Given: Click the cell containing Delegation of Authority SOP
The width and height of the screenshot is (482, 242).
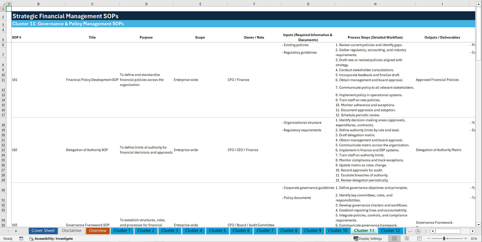Looking at the screenshot, I should click(x=87, y=150).
